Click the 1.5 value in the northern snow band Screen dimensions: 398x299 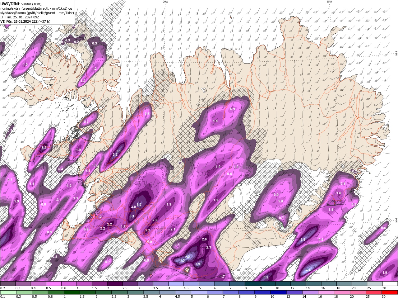point(215,121)
